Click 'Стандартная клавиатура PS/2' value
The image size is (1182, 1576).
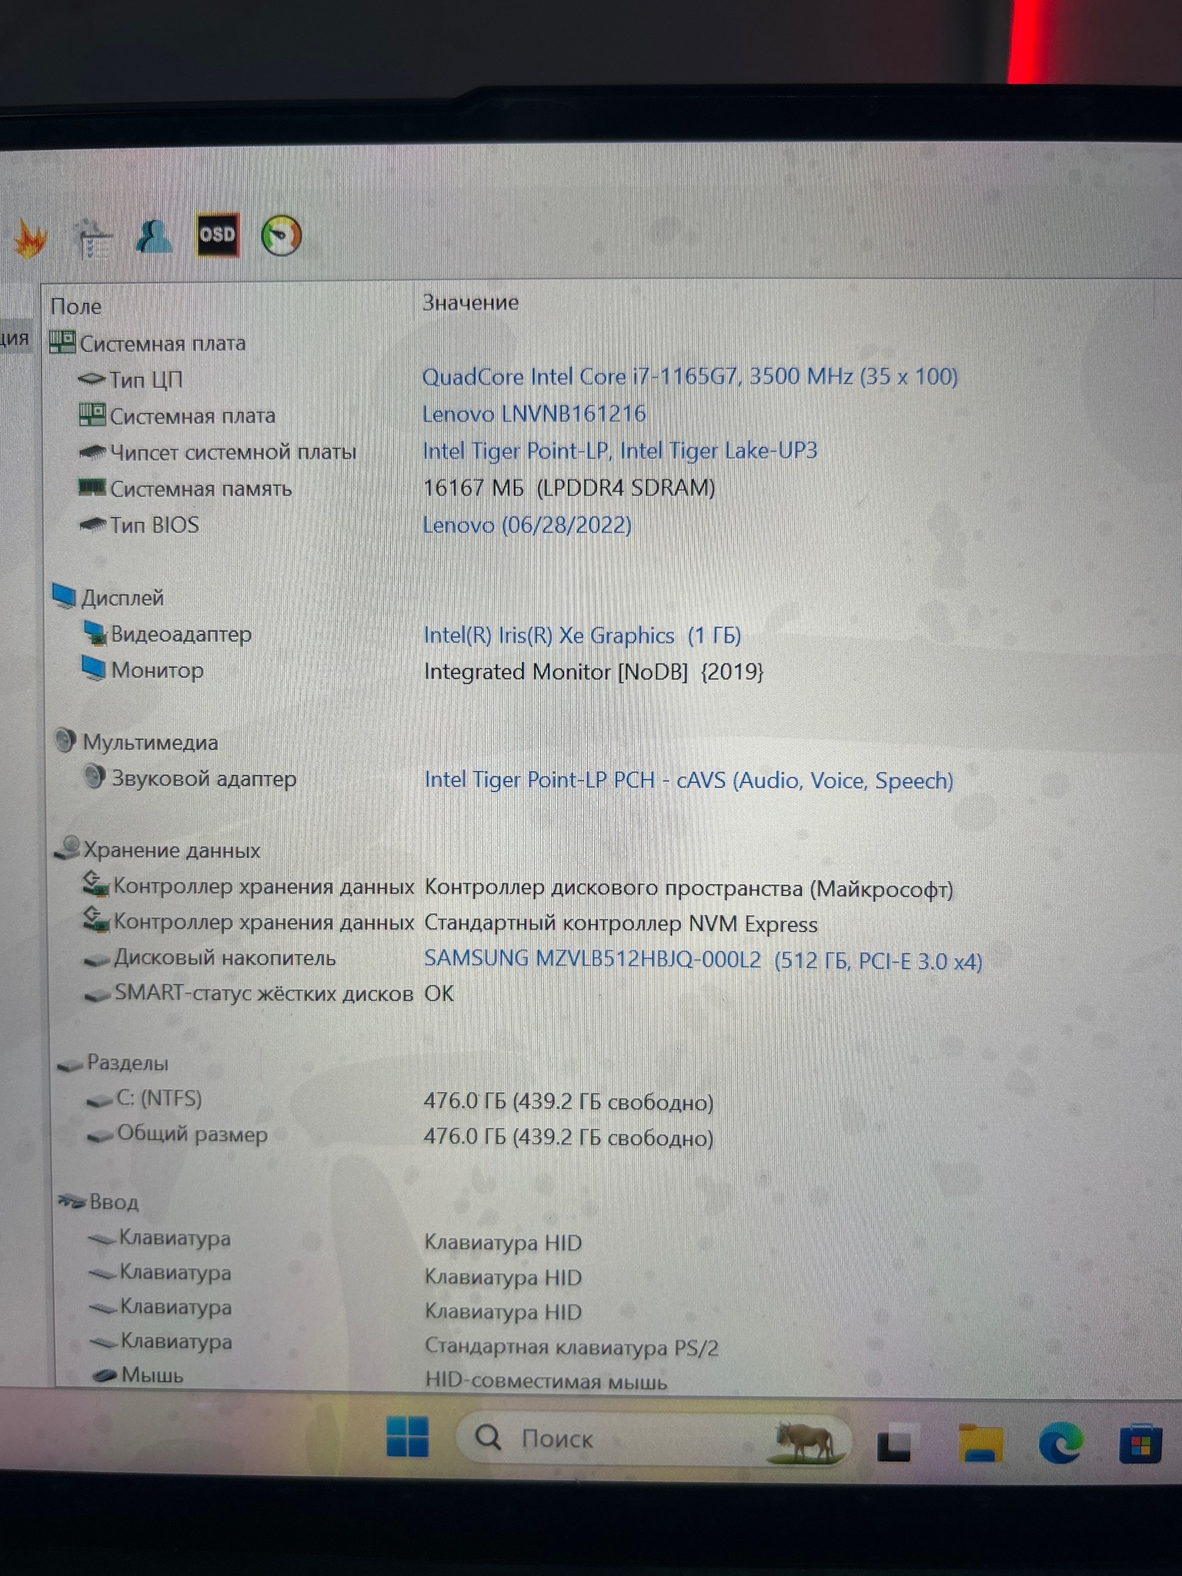tap(572, 1347)
